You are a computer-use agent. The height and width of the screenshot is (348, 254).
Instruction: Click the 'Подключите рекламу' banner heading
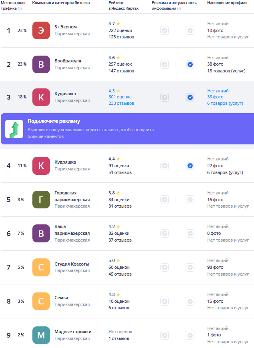[54, 121]
